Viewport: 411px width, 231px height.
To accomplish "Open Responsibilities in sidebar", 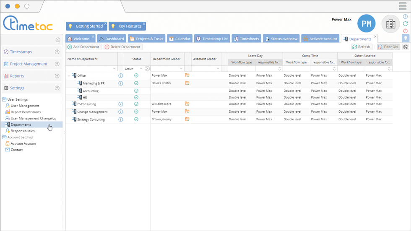I will pos(23,131).
